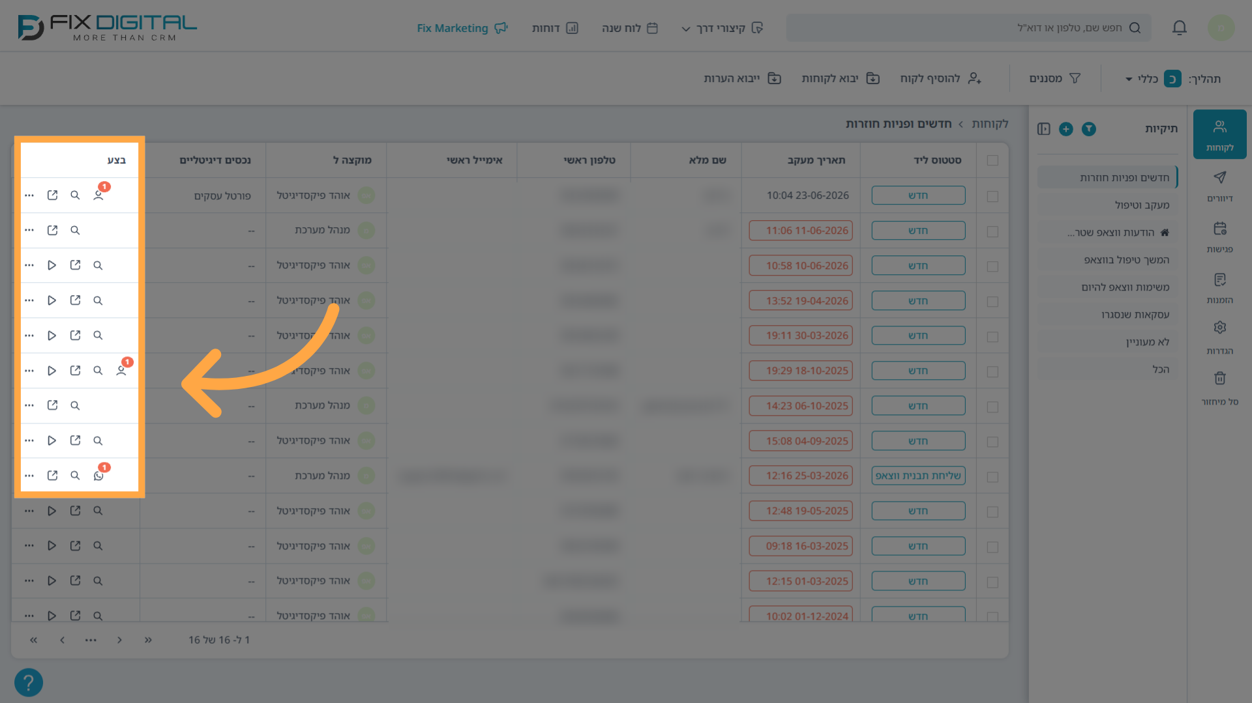The image size is (1252, 703).
Task: Check the row dated 10:04 23-06-2026
Action: coord(992,196)
